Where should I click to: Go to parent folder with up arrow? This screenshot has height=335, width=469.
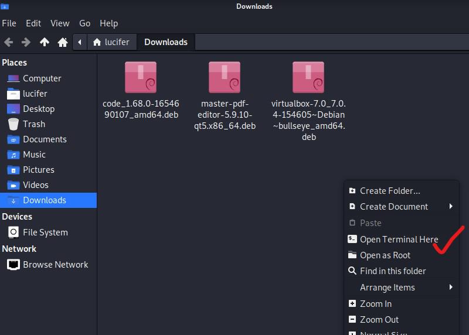[45, 42]
